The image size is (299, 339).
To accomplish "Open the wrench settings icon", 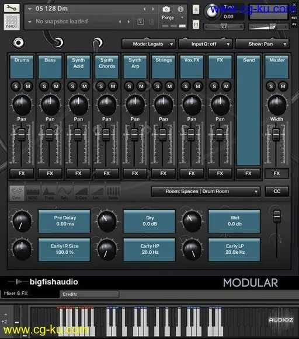I will 12,8.
